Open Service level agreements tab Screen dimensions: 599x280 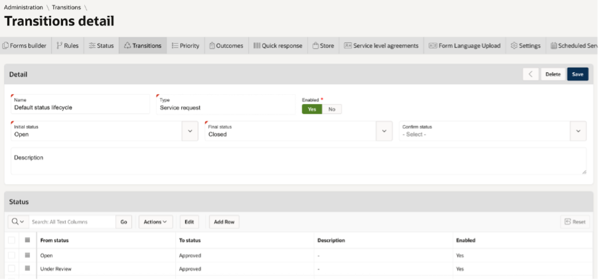381,45
